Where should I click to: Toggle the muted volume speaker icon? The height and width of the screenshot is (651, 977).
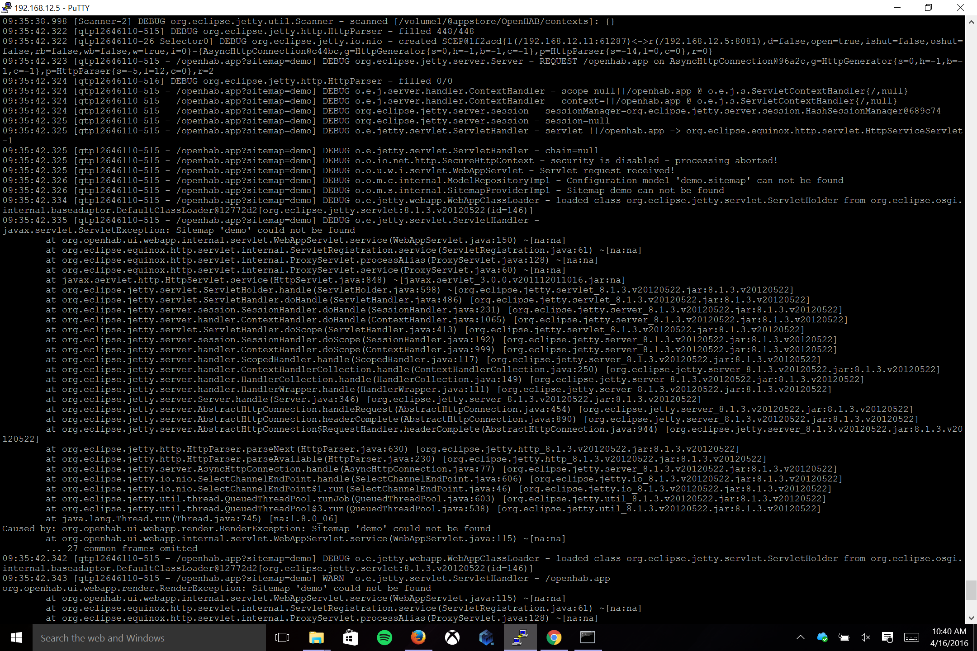coord(865,637)
